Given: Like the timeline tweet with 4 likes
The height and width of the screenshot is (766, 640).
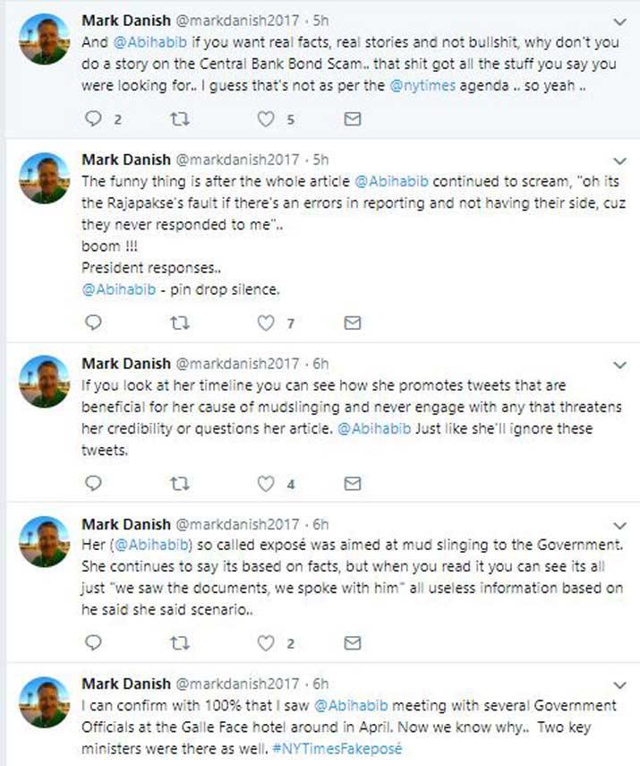Looking at the screenshot, I should click(x=266, y=484).
